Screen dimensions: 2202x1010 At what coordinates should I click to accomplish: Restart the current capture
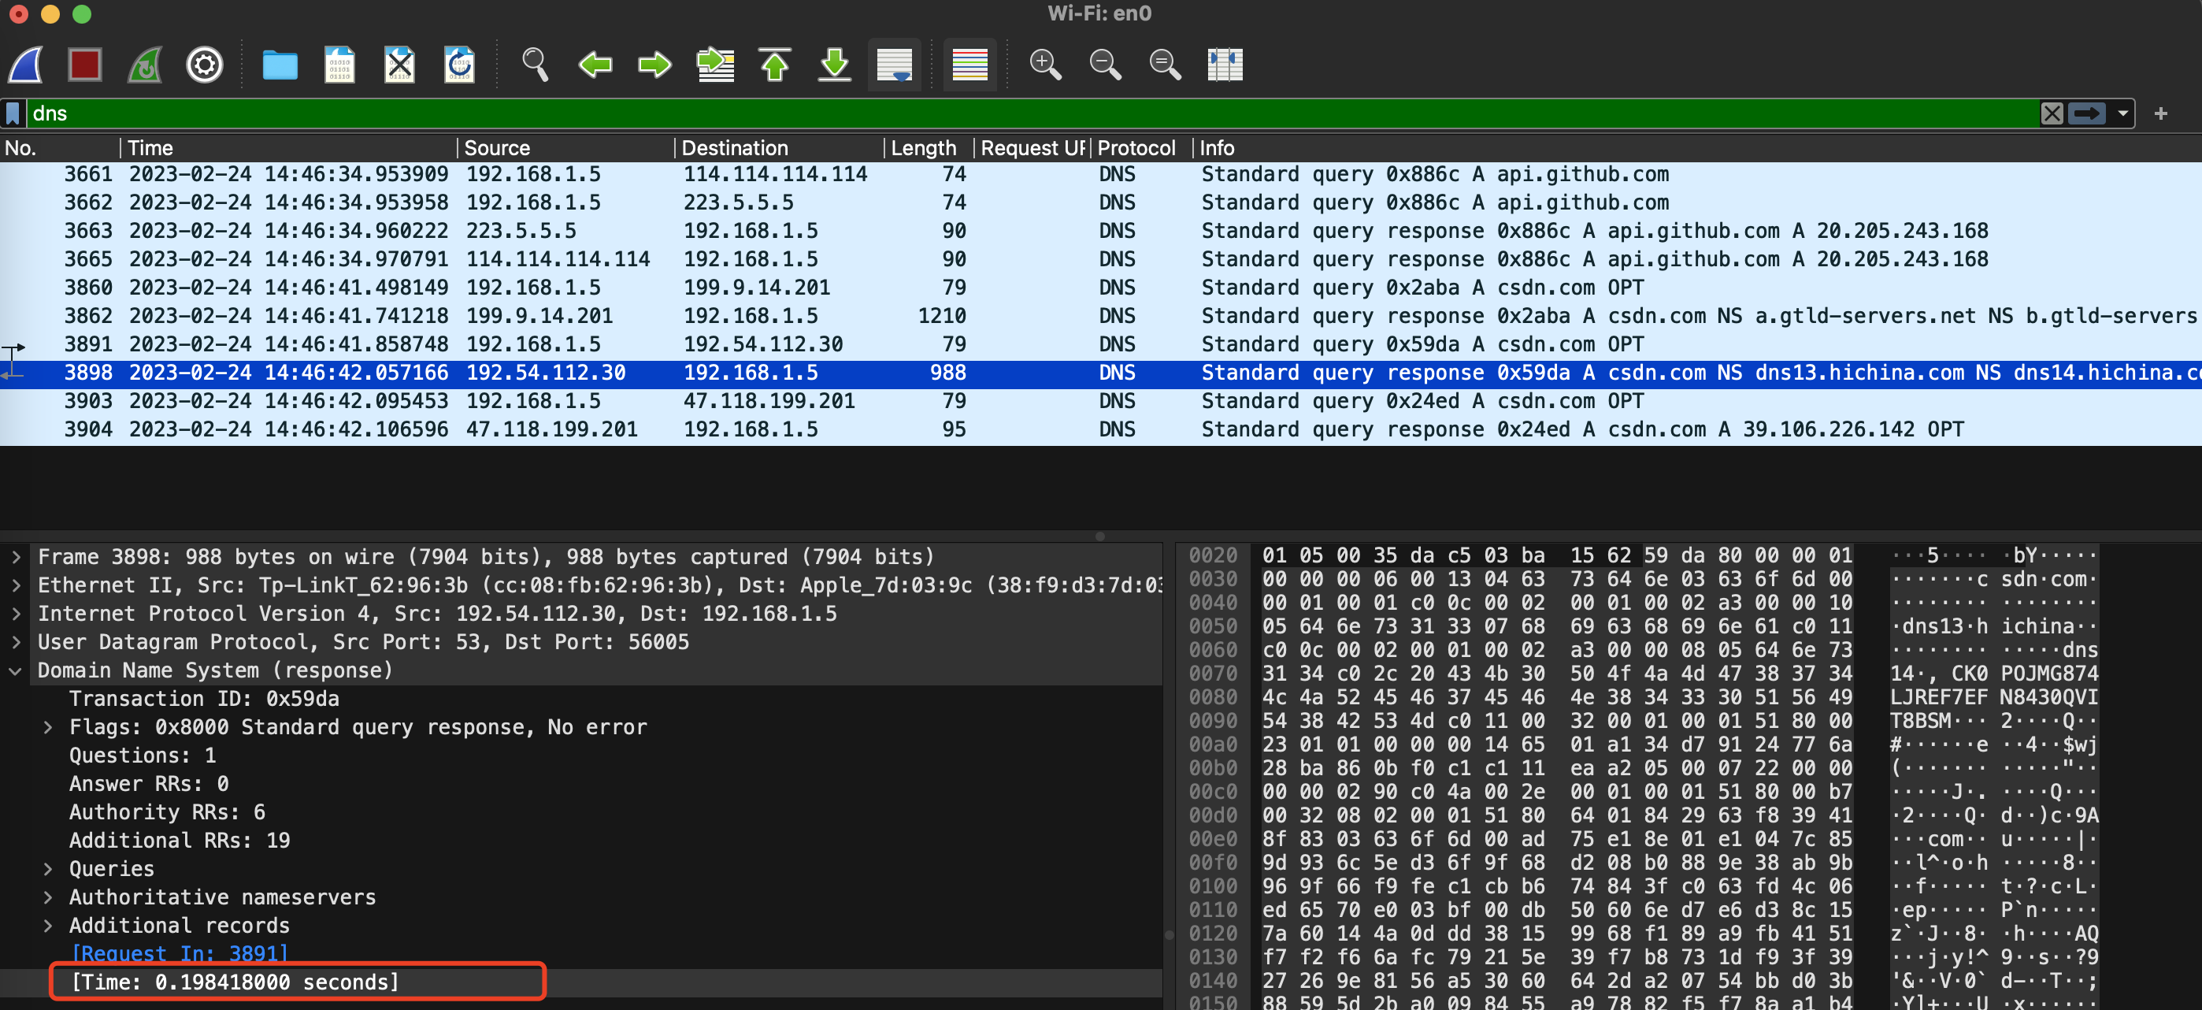pyautogui.click(x=144, y=64)
